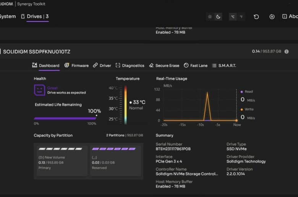
Task: Click the truncated Controller Name value
Action: [187, 174]
